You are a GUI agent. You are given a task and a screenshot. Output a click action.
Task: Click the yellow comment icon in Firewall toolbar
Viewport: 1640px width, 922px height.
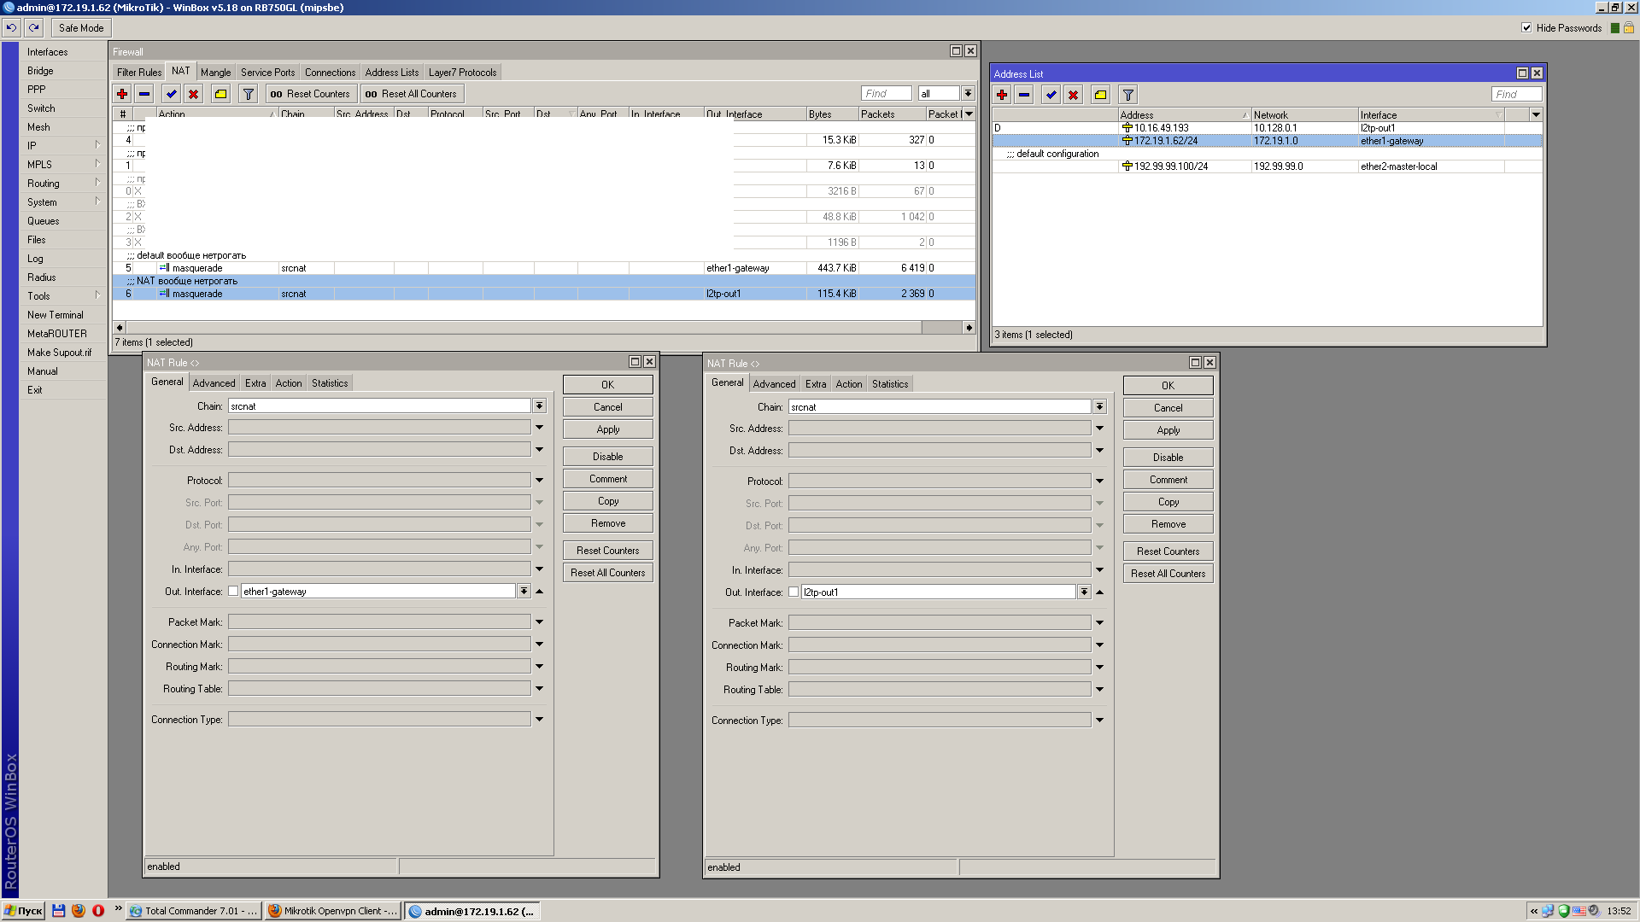click(x=220, y=94)
